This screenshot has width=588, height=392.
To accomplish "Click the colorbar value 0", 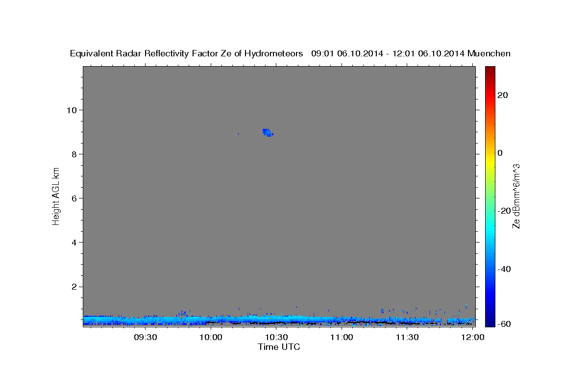I will pyautogui.click(x=500, y=153).
